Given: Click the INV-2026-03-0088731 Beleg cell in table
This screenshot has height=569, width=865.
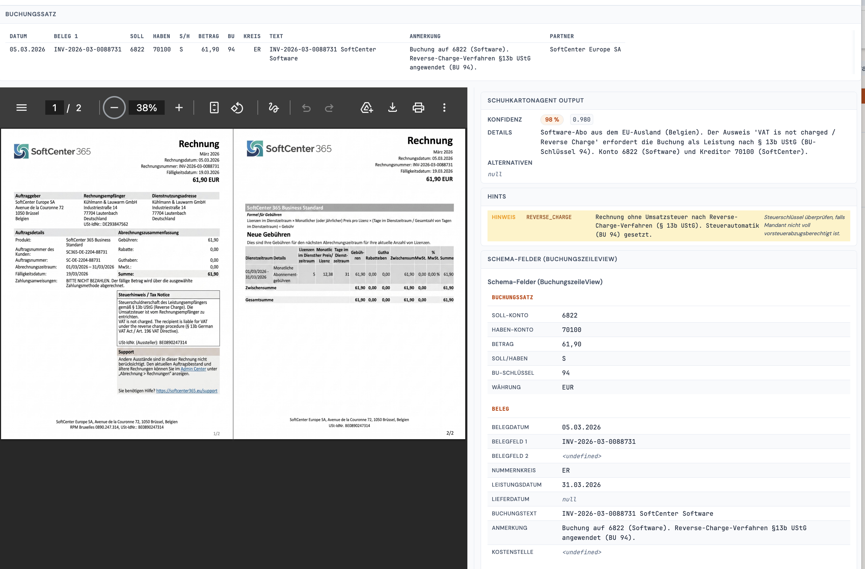Looking at the screenshot, I should [88, 49].
